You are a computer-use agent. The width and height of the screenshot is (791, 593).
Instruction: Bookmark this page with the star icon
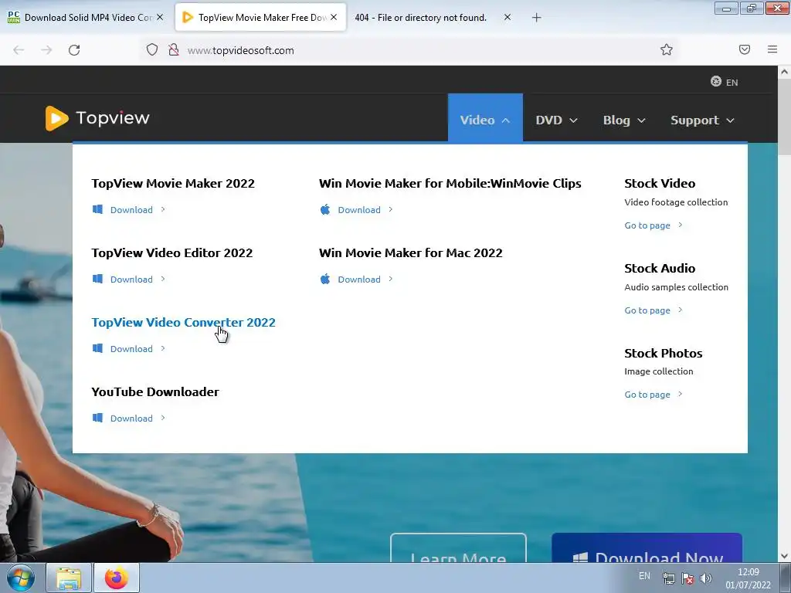pos(667,49)
